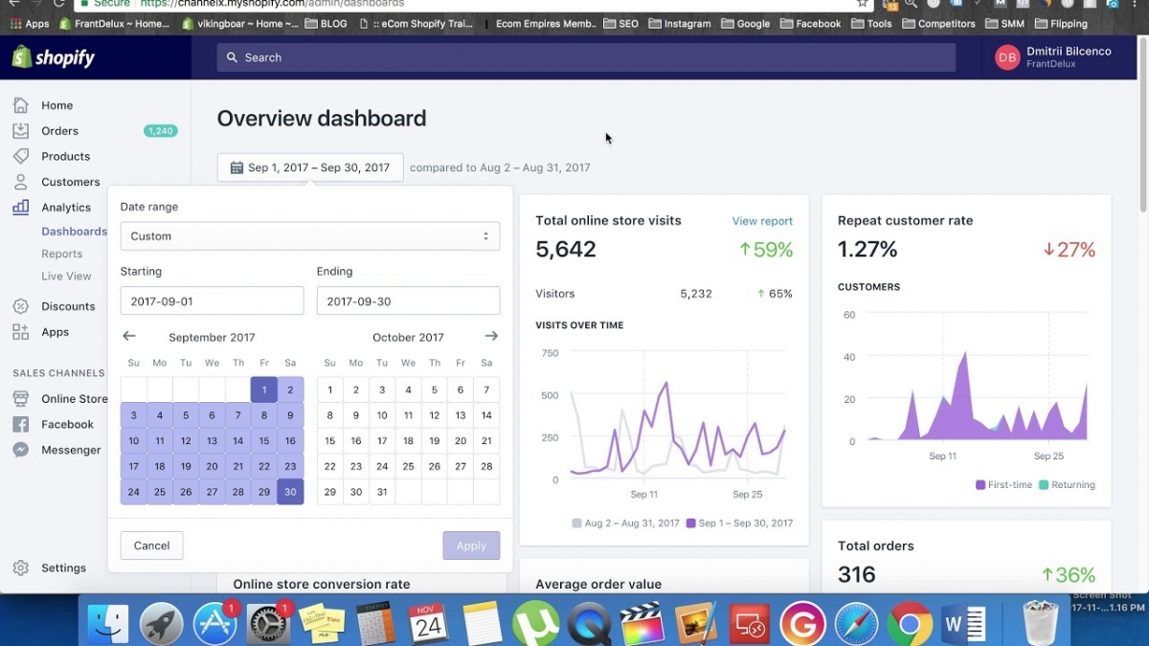
Task: Click the Products tag icon
Action: (x=20, y=156)
